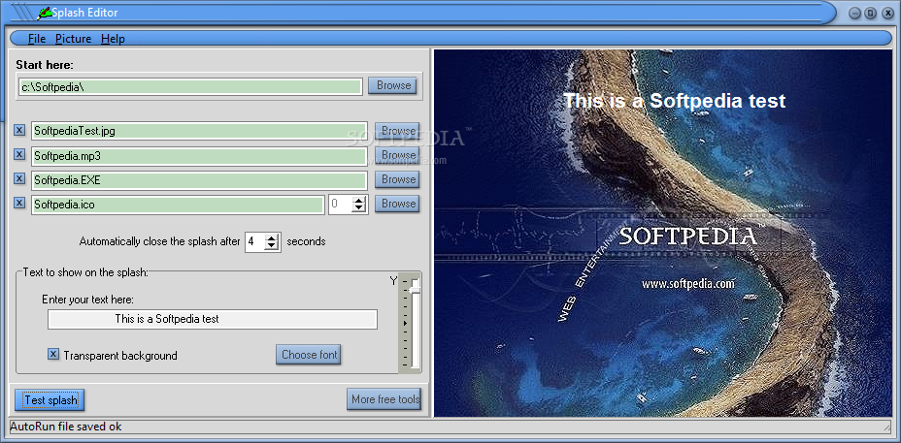Decrease auto-close seconds with down arrow
Image resolution: width=901 pixels, height=443 pixels.
(x=271, y=246)
